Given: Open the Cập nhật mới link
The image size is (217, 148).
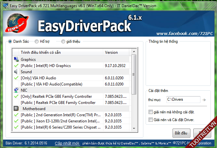Looking at the screenshot, I should [67, 143].
